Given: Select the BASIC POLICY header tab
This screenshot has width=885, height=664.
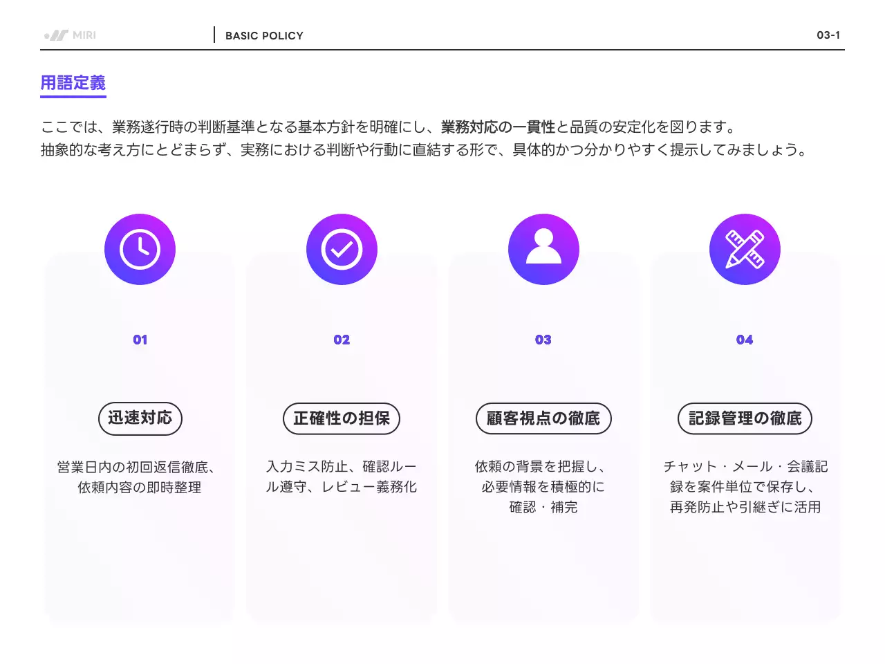Looking at the screenshot, I should (265, 35).
